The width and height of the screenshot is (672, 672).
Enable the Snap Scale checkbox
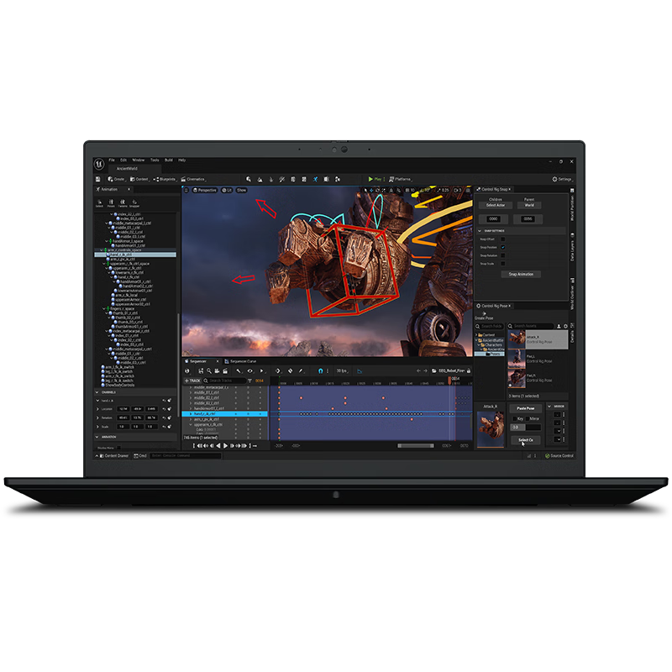(502, 264)
